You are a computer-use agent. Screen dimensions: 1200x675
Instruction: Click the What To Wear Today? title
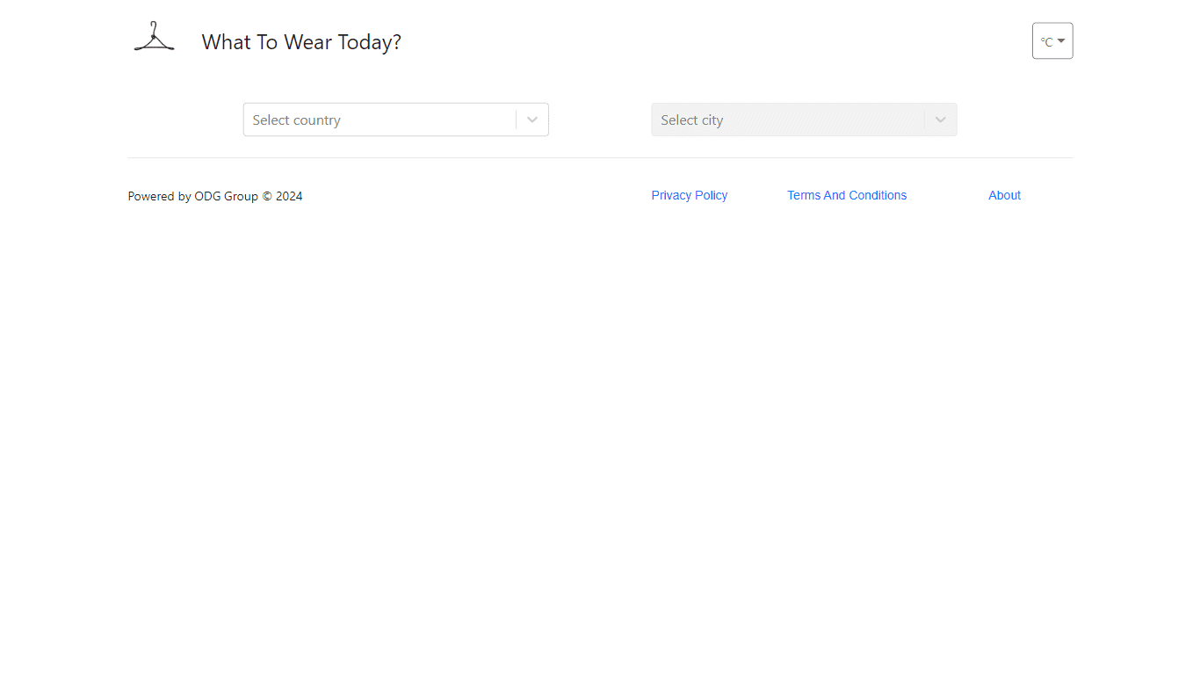[x=301, y=42]
